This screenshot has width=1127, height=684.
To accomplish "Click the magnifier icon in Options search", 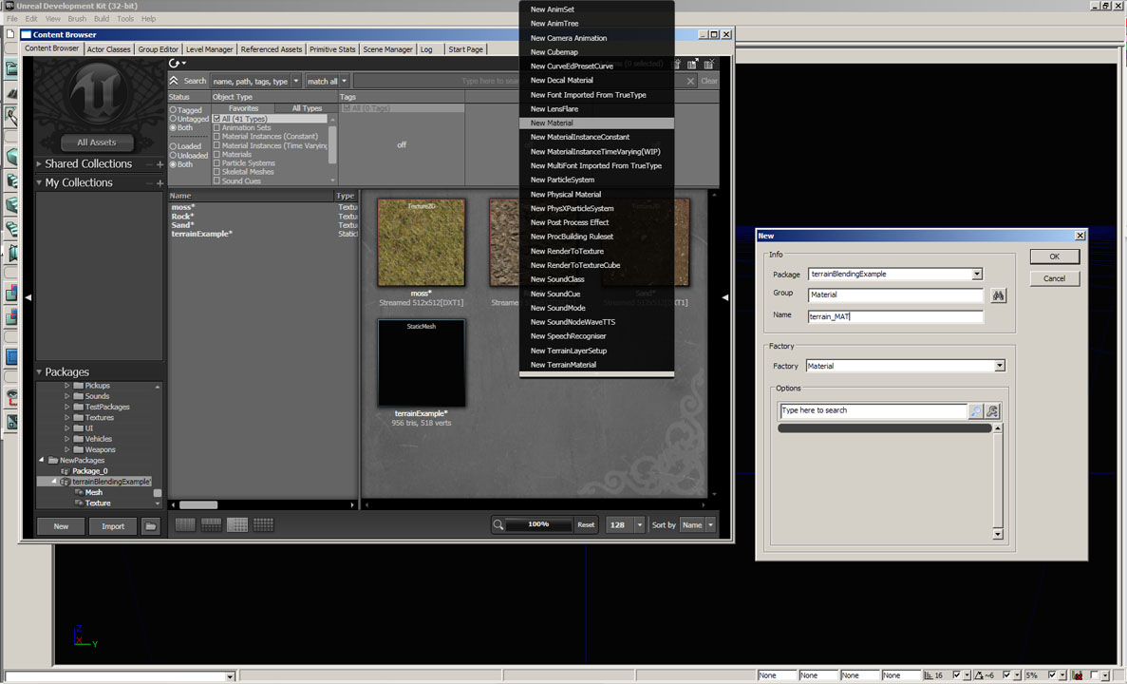I will [x=976, y=411].
